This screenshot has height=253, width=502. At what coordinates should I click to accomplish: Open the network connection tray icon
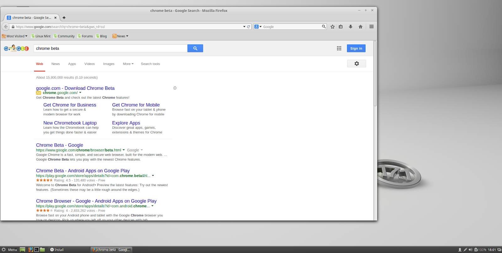(x=465, y=250)
